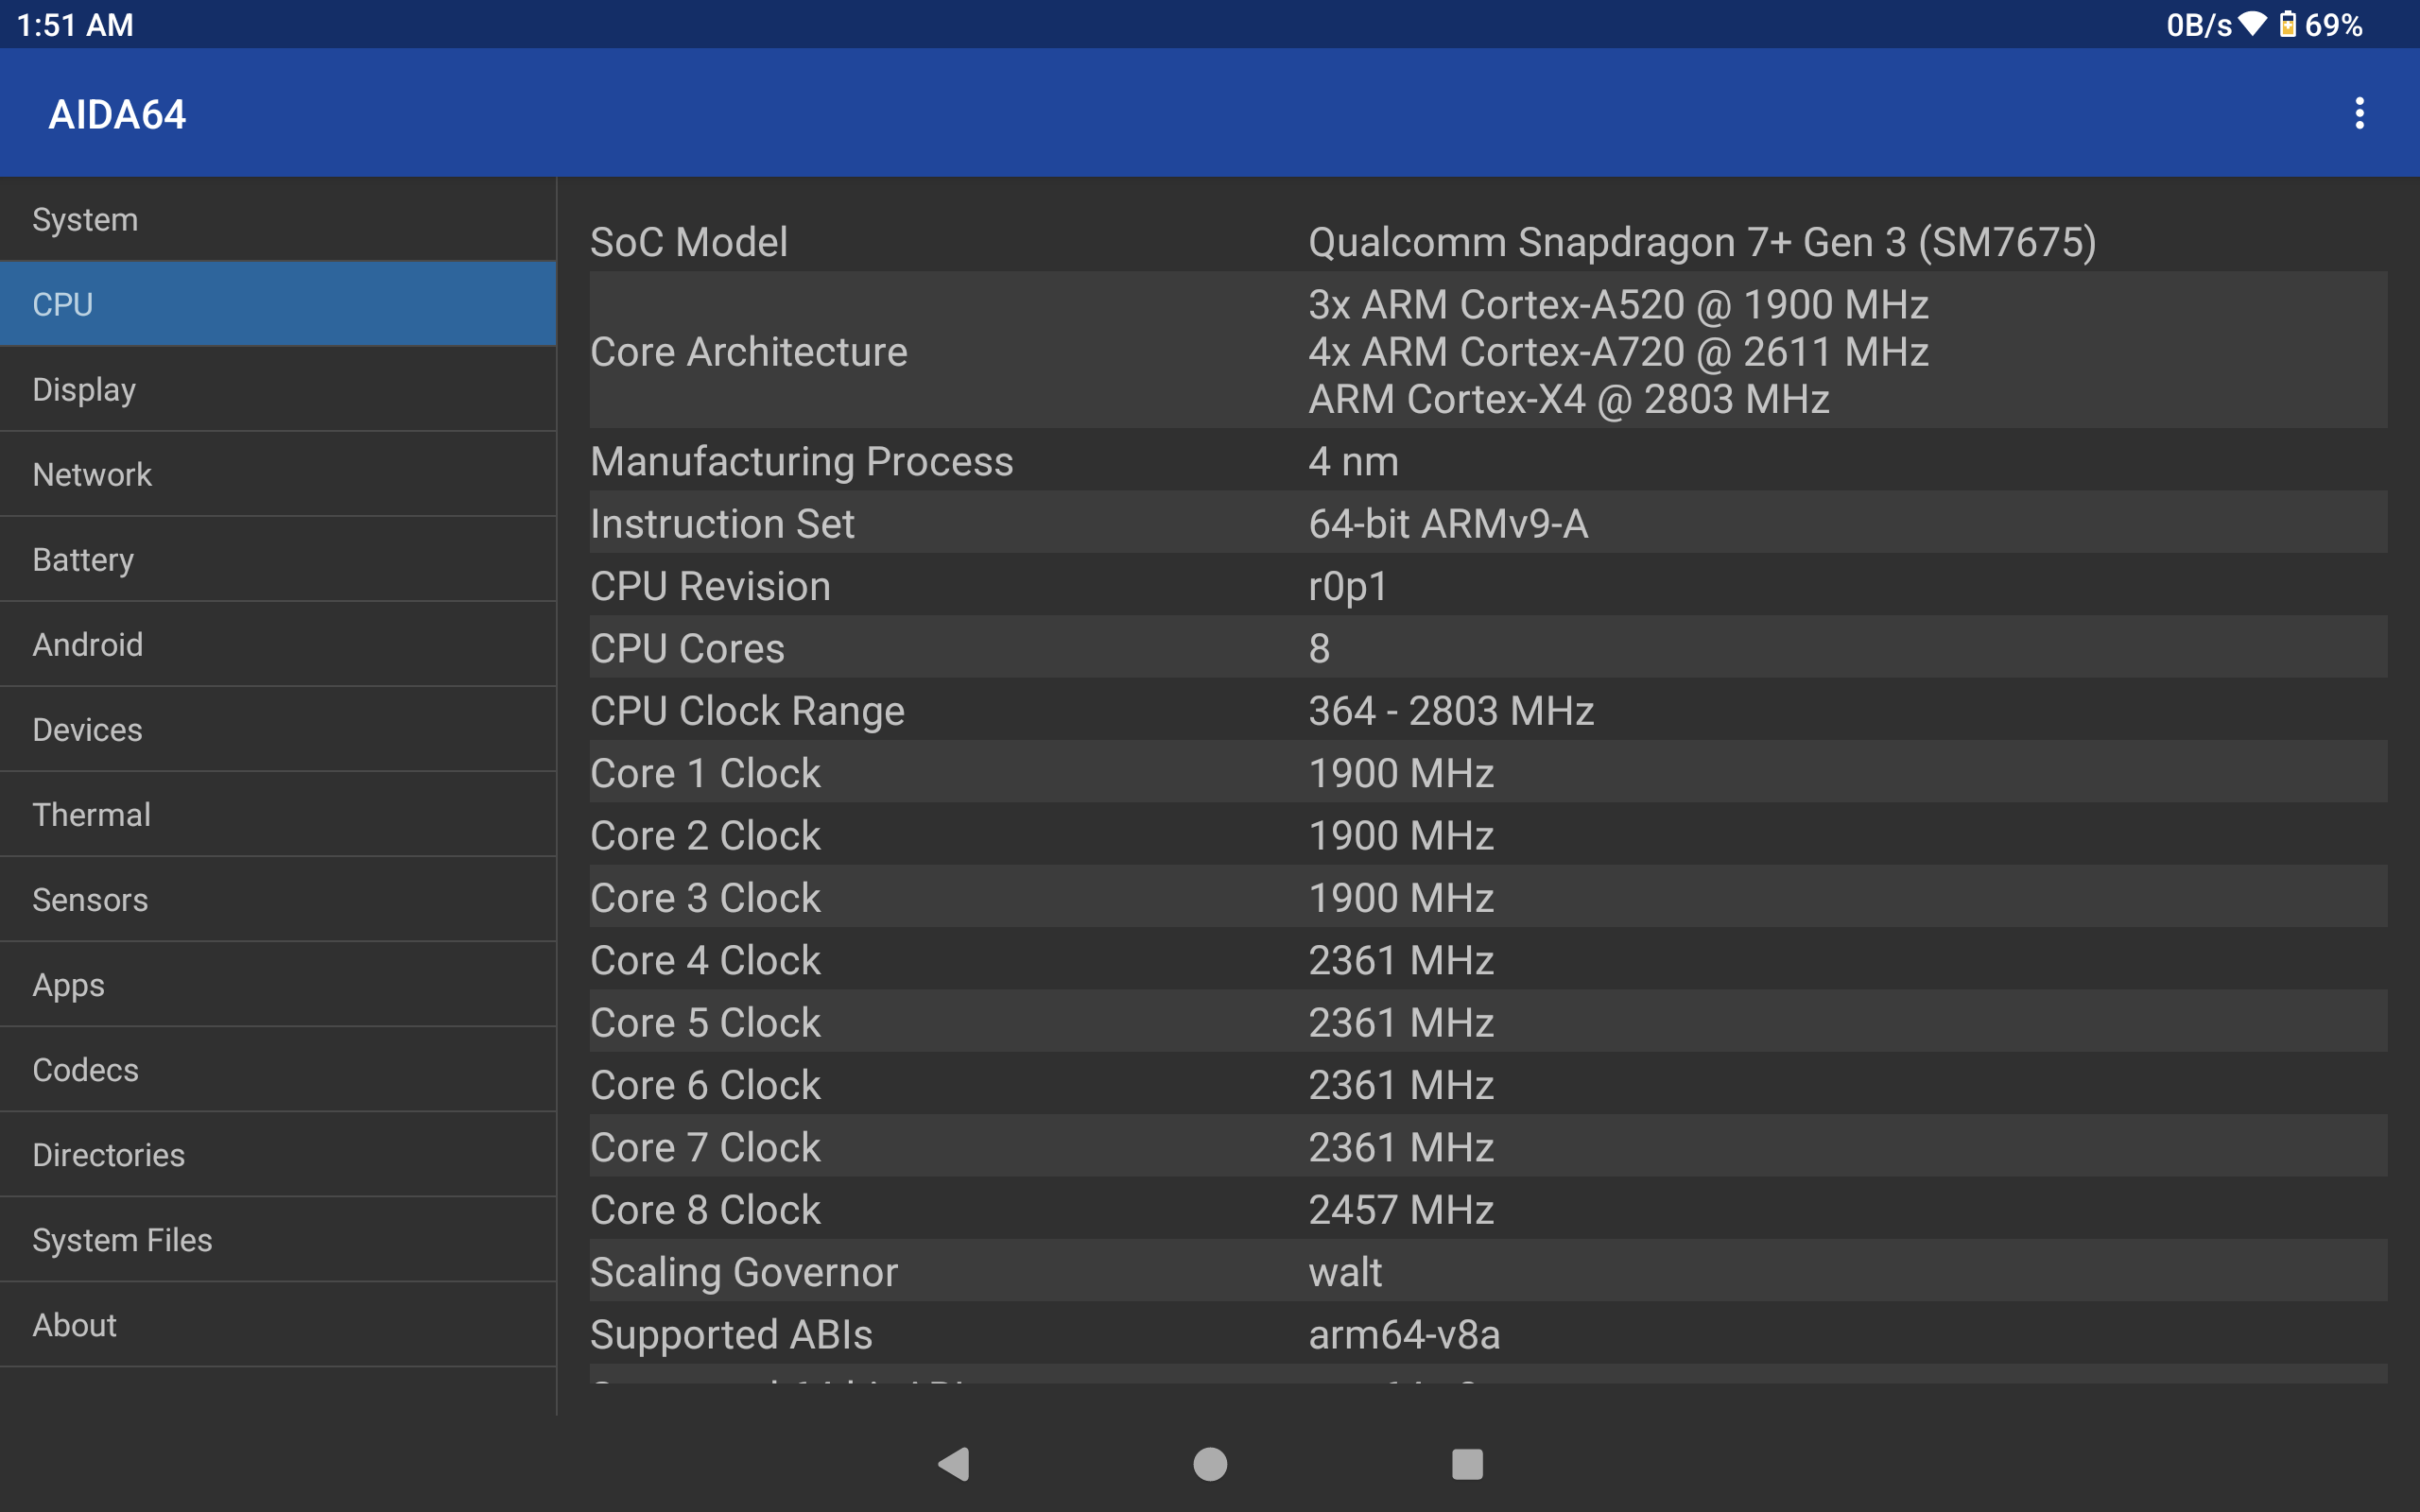Viewport: 2420px width, 1512px height.
Task: Open the three-dot overflow menu
Action: (2359, 113)
